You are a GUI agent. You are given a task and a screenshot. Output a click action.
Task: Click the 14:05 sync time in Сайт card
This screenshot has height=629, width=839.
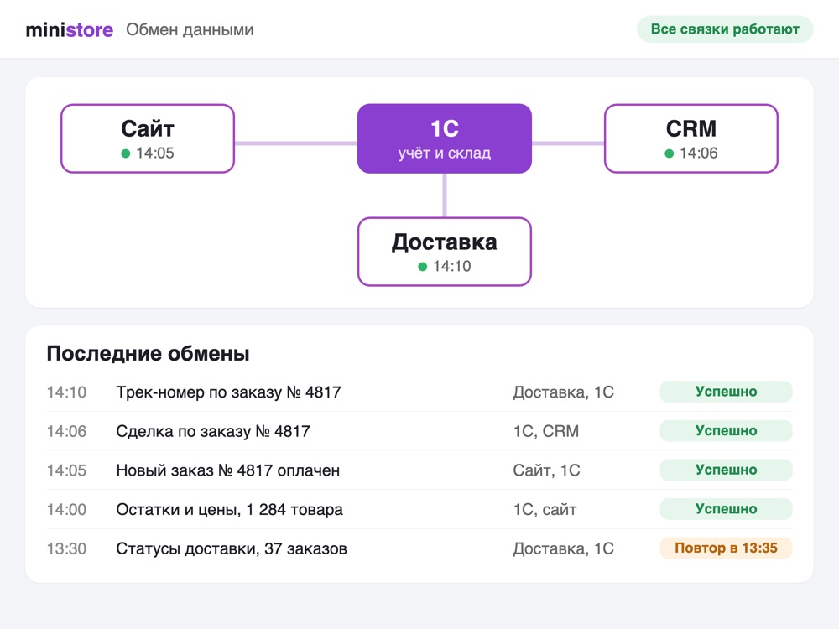pos(155,153)
